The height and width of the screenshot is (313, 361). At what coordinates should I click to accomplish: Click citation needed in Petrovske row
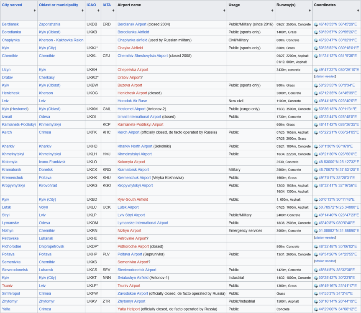[x=325, y=237]
